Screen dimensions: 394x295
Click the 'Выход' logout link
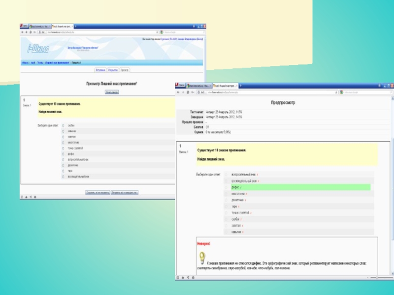[200, 39]
